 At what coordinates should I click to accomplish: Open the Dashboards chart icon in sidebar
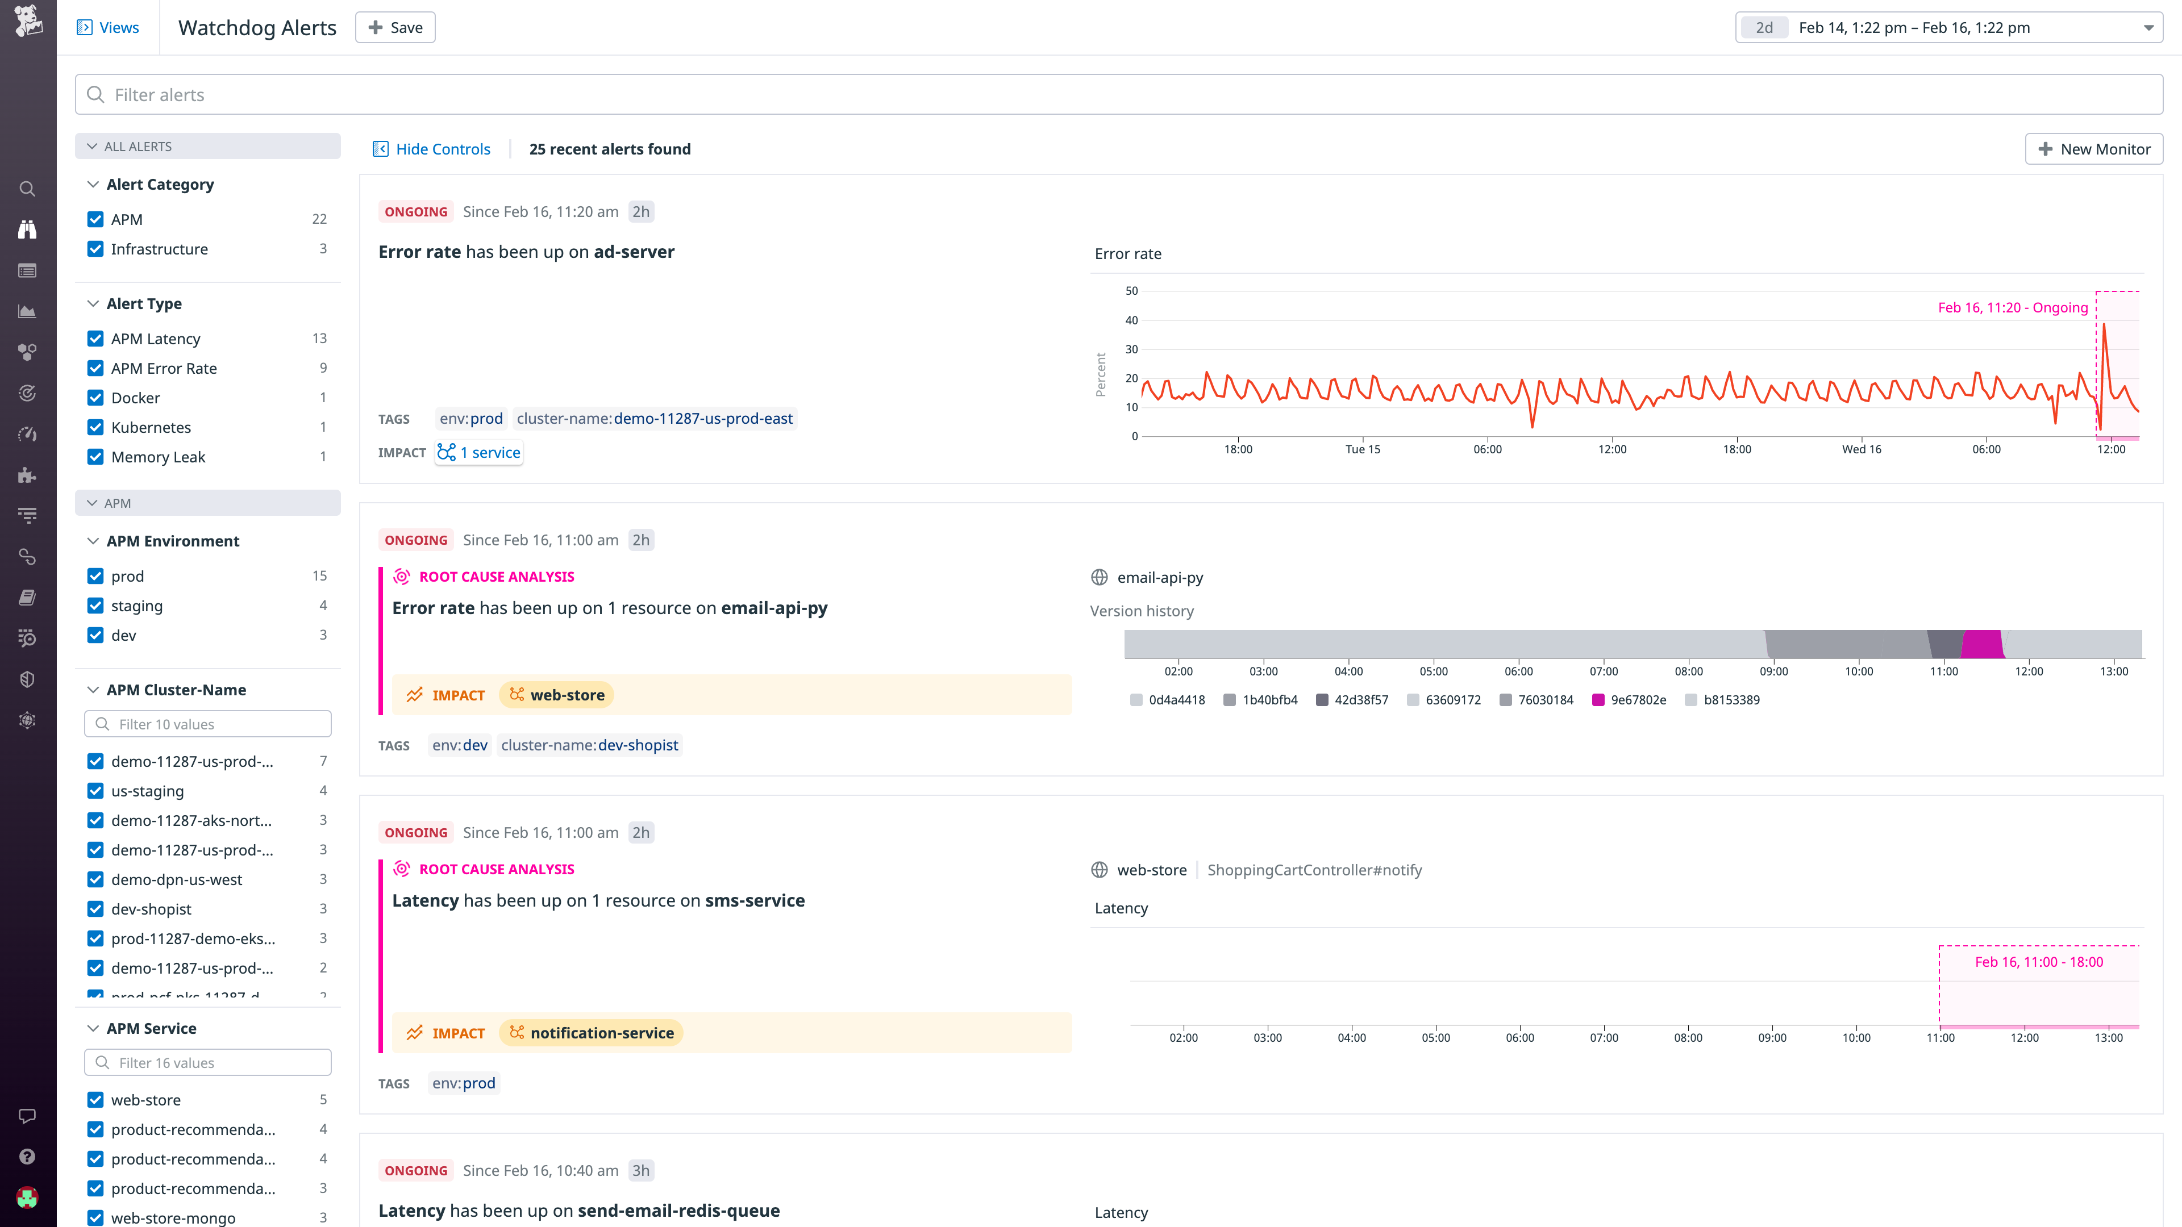tap(27, 311)
